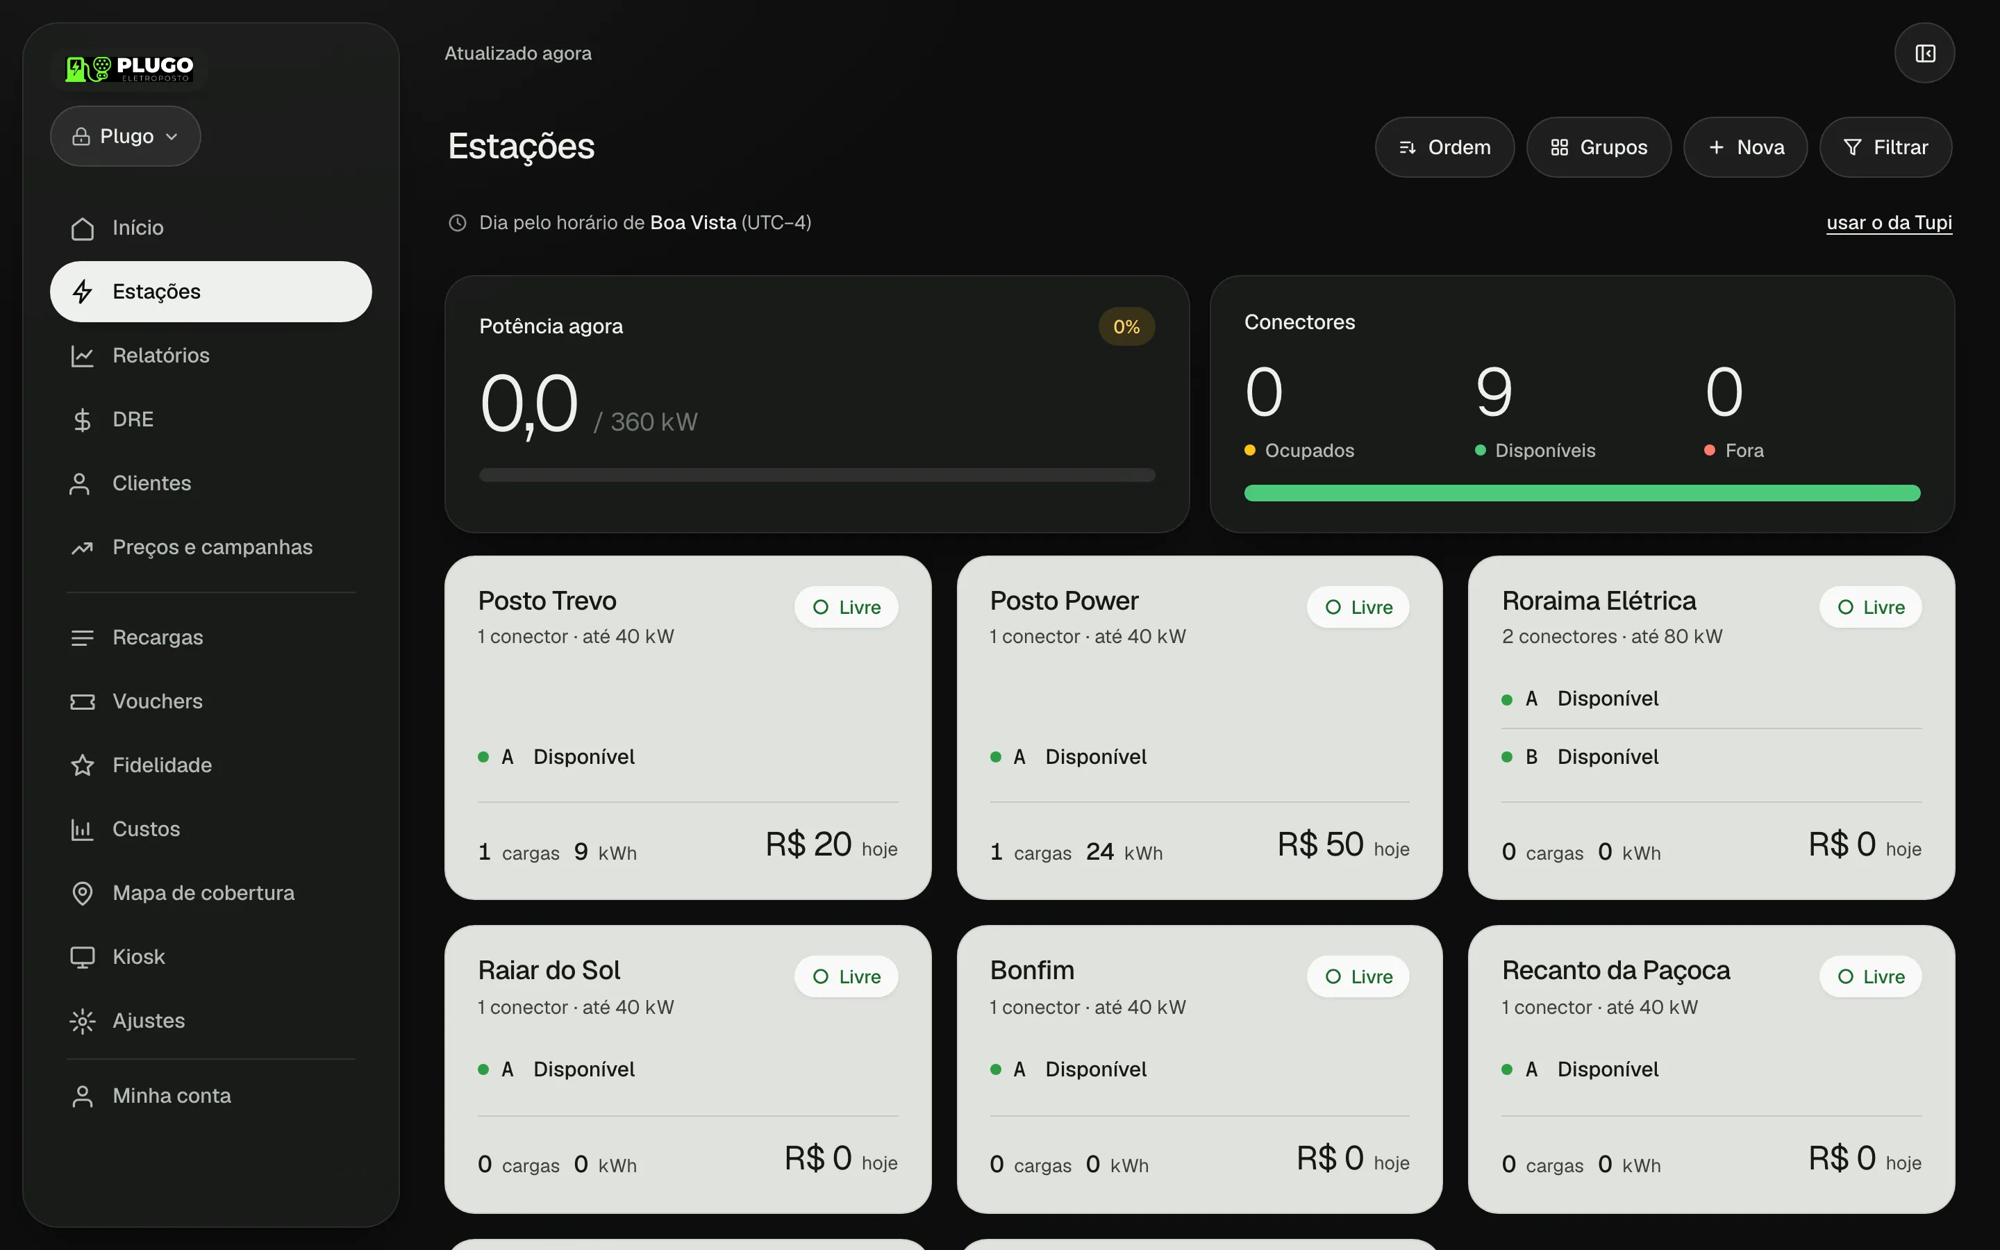This screenshot has width=2000, height=1250.
Task: Click the Ajustes gear icon
Action: (82, 1021)
